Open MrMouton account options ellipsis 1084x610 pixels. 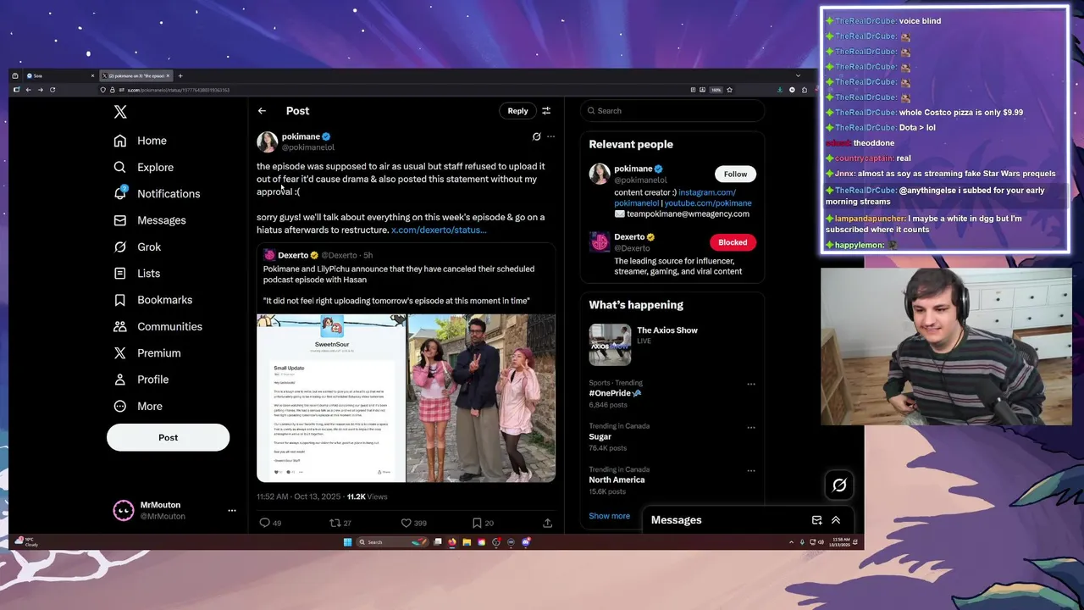[x=231, y=511]
